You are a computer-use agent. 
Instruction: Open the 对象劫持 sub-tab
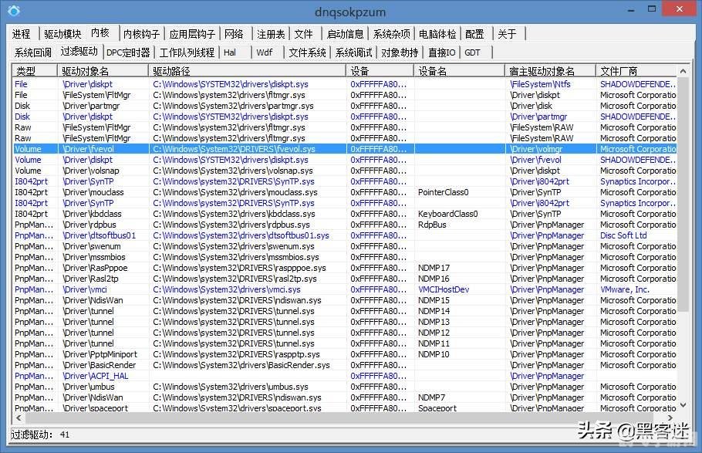pos(400,52)
